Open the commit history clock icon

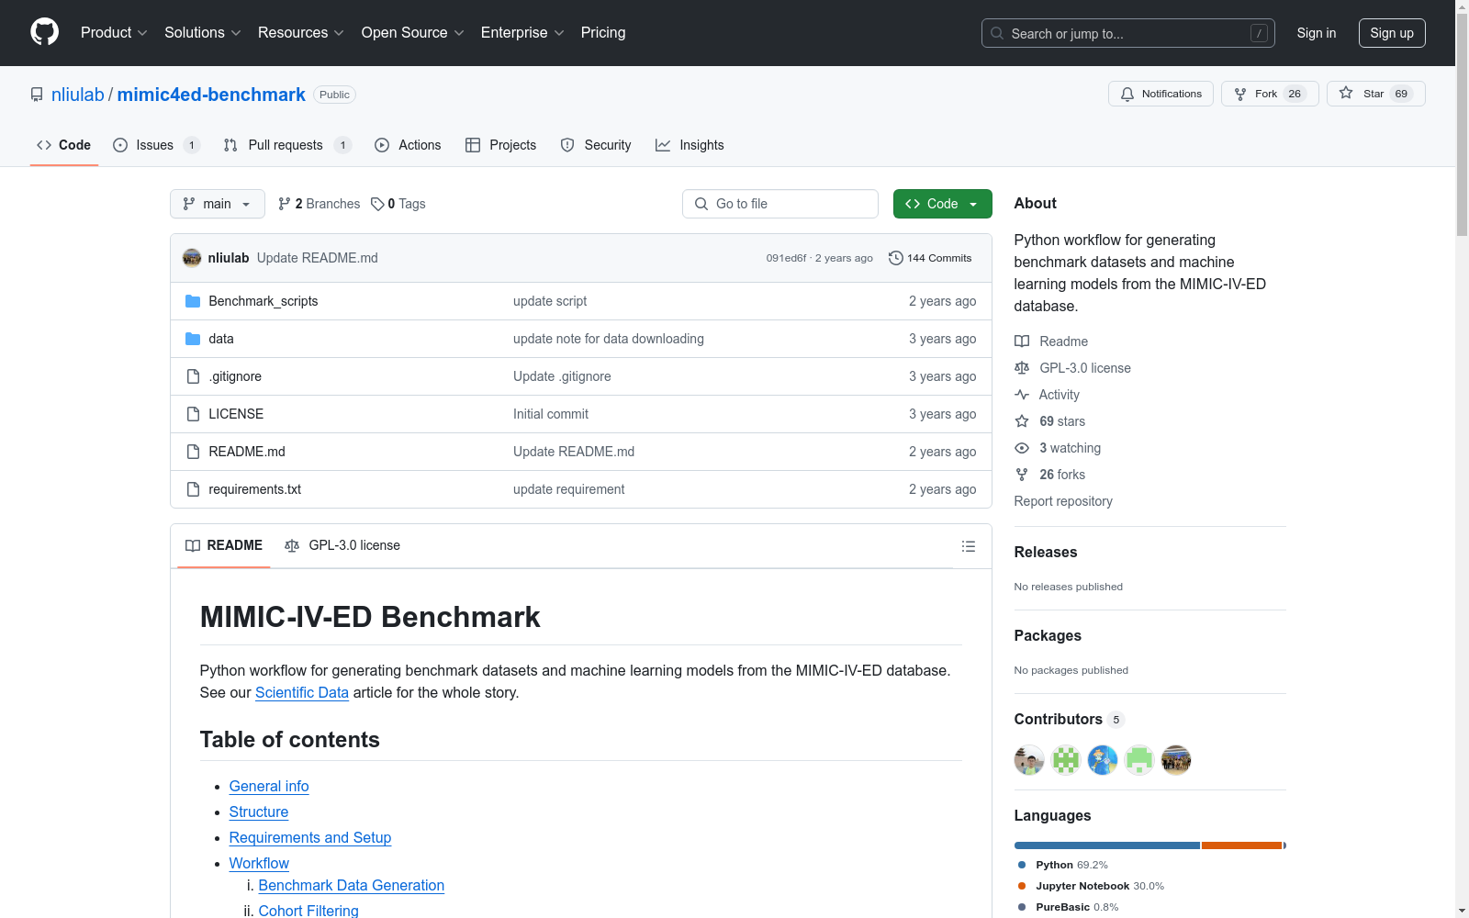coord(896,258)
